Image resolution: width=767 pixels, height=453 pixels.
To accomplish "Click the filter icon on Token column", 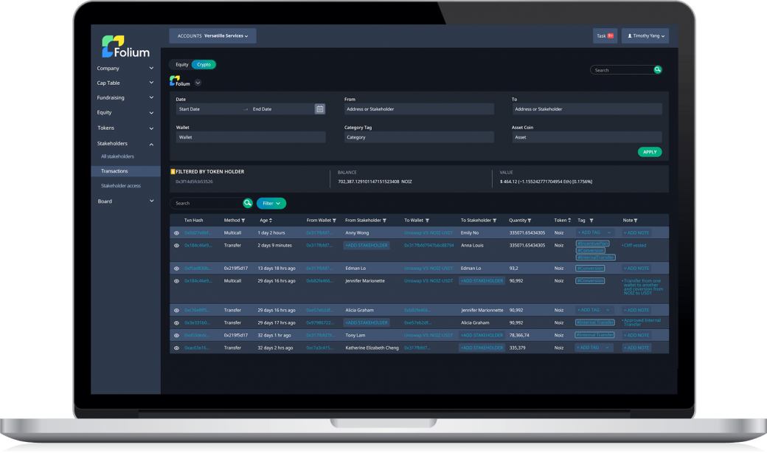I will pos(570,220).
